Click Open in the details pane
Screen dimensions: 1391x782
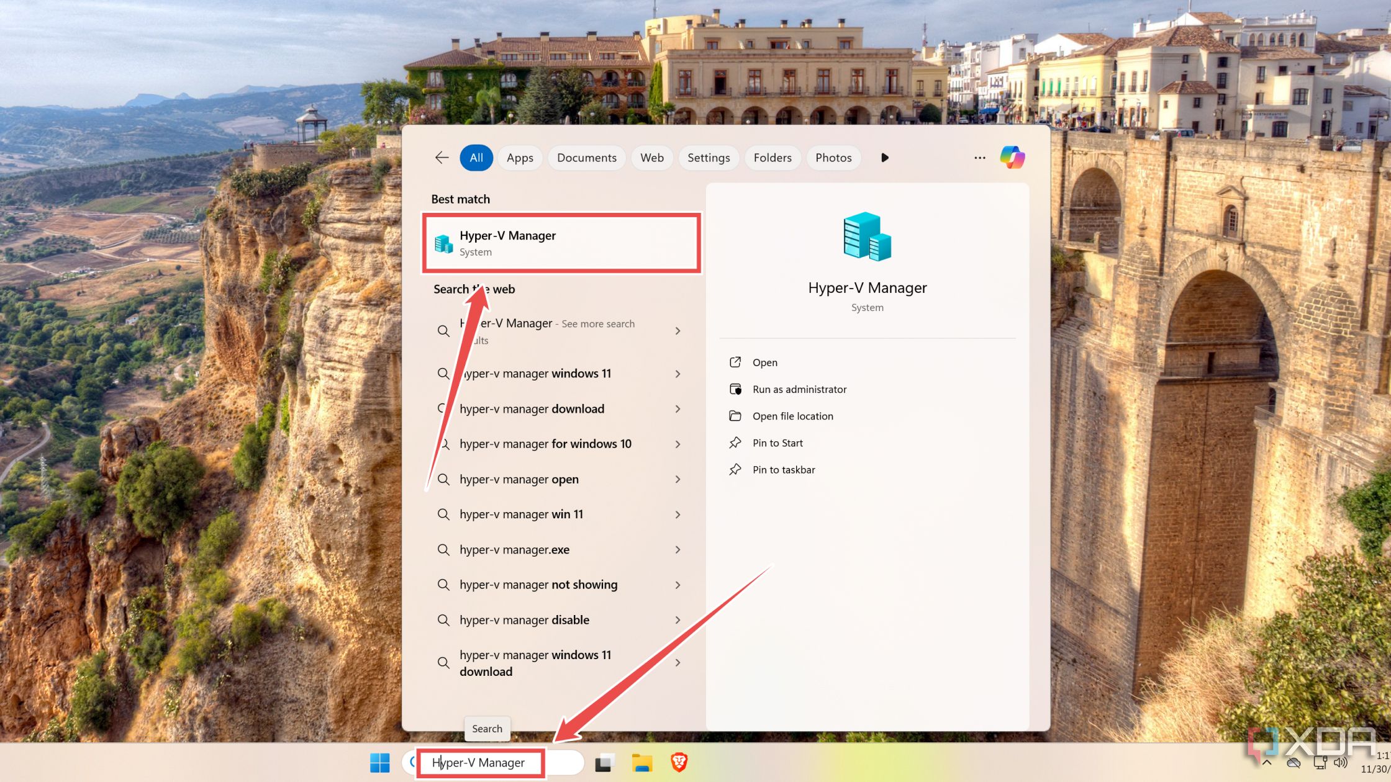(764, 362)
